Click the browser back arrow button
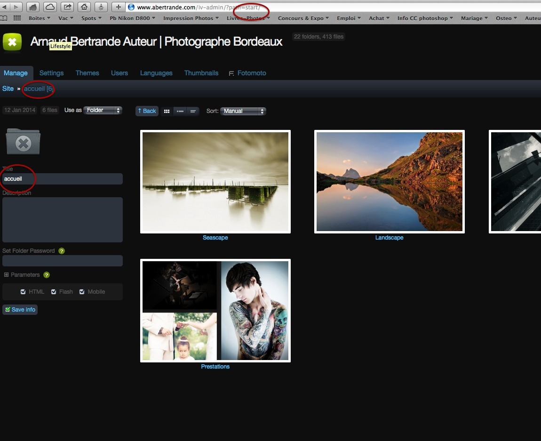Viewport: 541px width, 441px height. pyautogui.click(x=4, y=7)
